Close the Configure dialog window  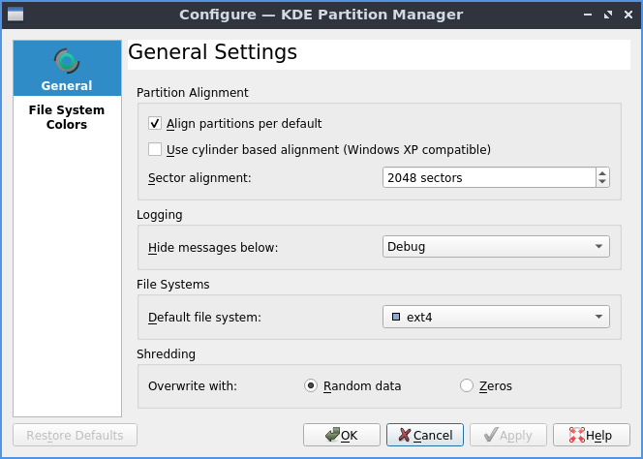(628, 15)
